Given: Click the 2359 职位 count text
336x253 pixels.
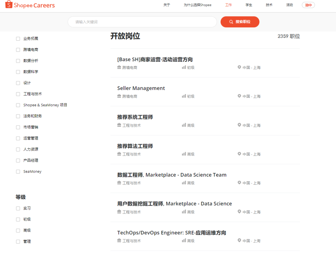Looking at the screenshot, I should click(x=289, y=36).
